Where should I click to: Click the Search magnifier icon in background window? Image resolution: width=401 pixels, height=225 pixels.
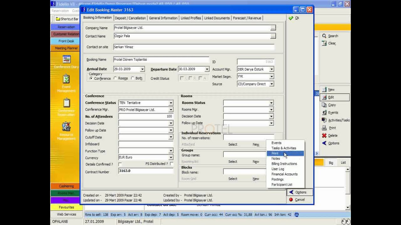pos(324,36)
